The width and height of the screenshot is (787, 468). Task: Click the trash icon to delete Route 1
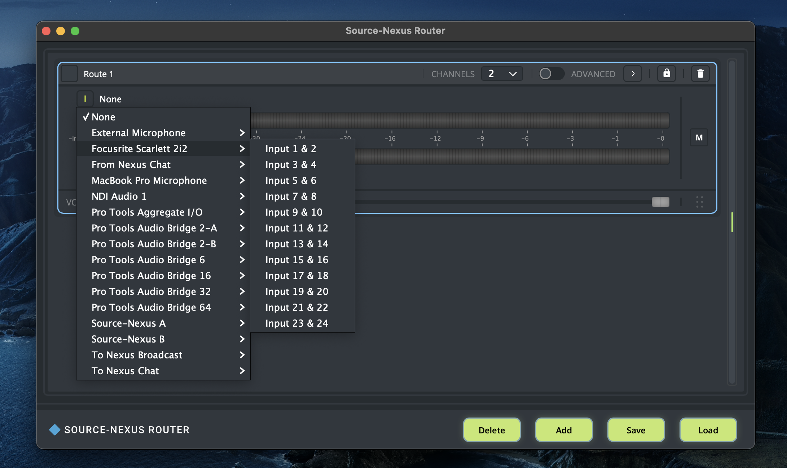click(700, 74)
